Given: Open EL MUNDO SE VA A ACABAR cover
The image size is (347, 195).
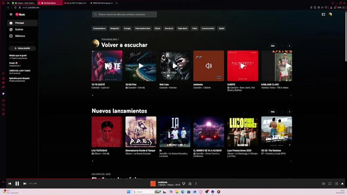Looking at the screenshot, I should [x=209, y=132].
